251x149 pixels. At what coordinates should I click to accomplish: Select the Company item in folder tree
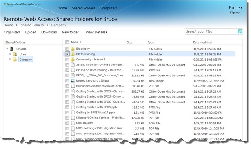tap(25, 60)
